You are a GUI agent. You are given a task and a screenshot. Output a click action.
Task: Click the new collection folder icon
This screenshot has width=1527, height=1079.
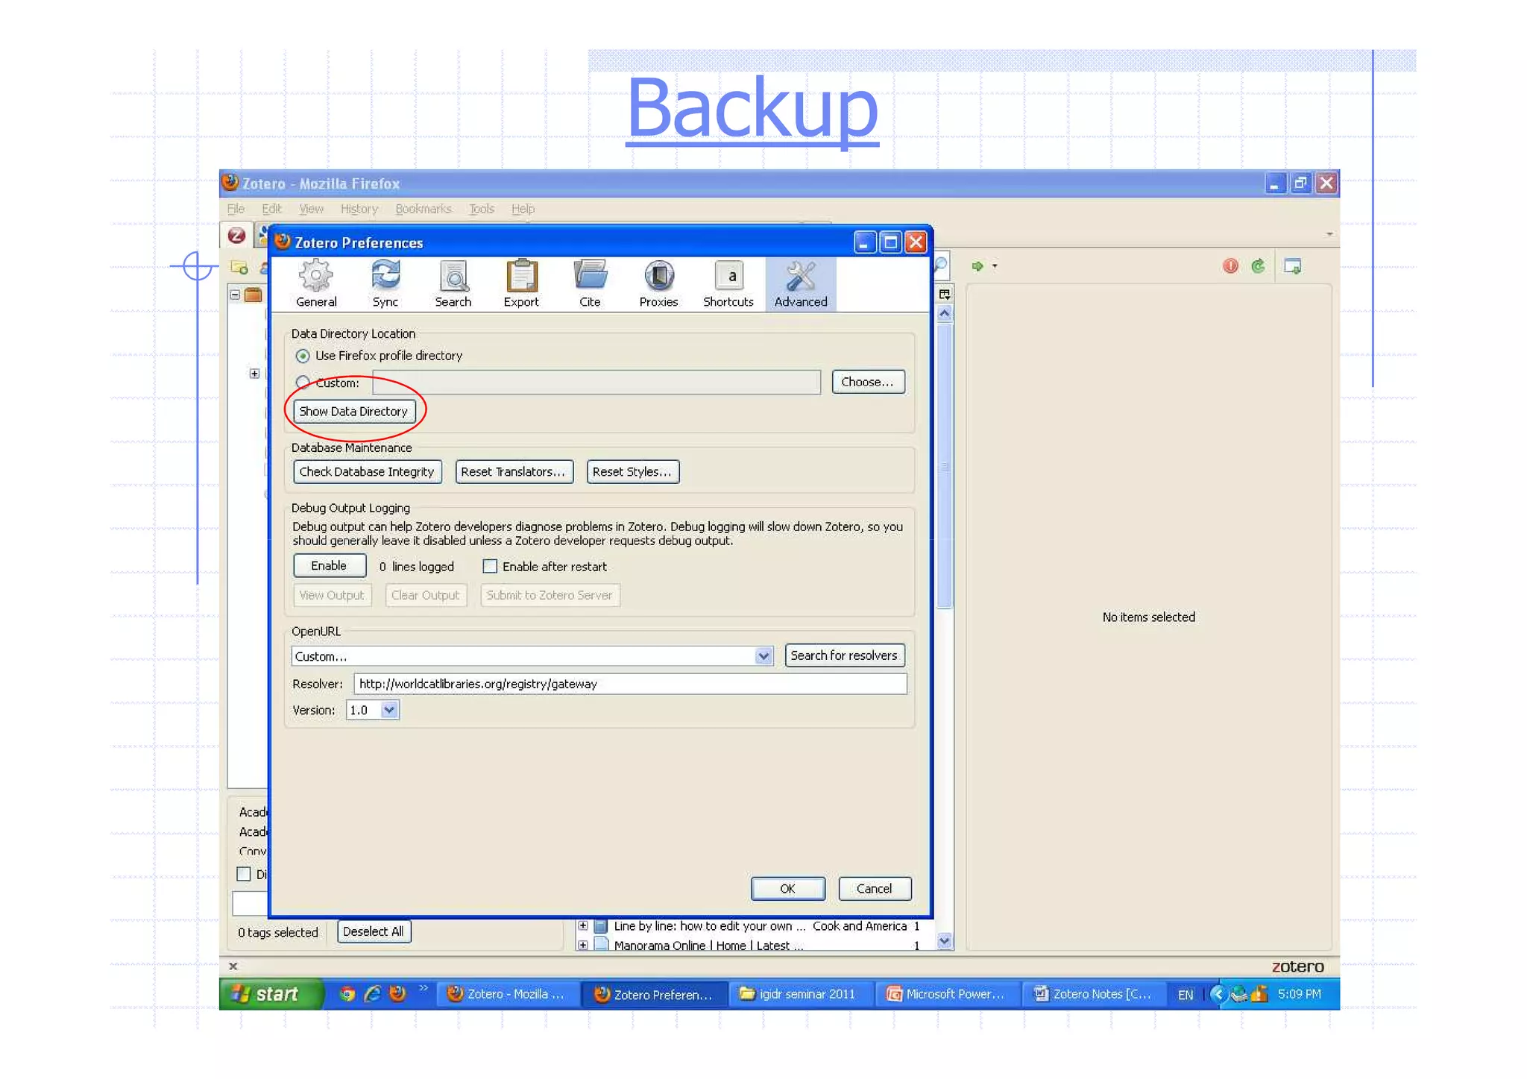tap(239, 267)
